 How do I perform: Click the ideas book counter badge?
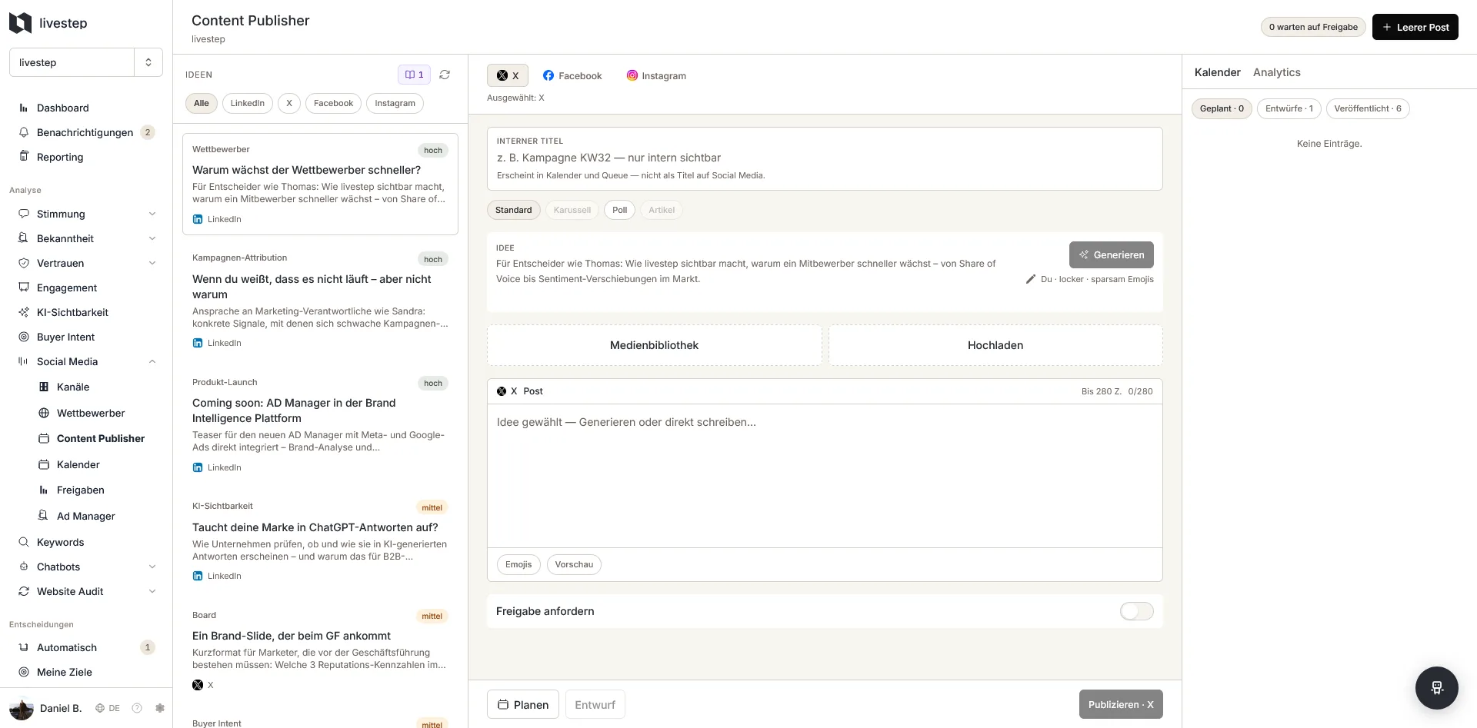(x=414, y=75)
